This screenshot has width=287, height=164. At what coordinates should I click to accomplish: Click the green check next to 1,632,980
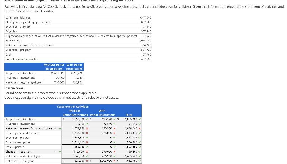(x=140, y=161)
